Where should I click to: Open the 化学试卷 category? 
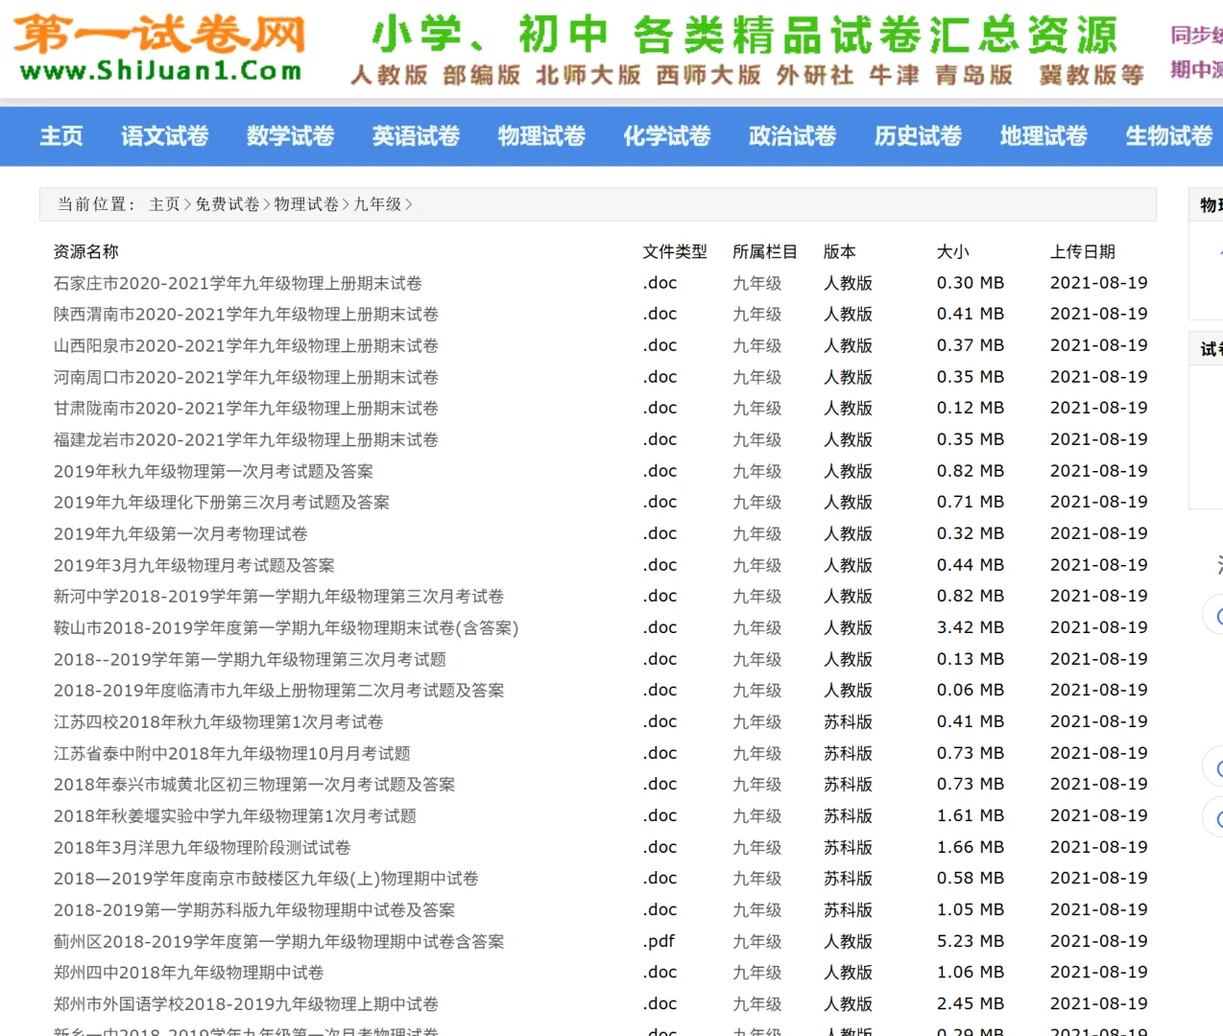666,136
